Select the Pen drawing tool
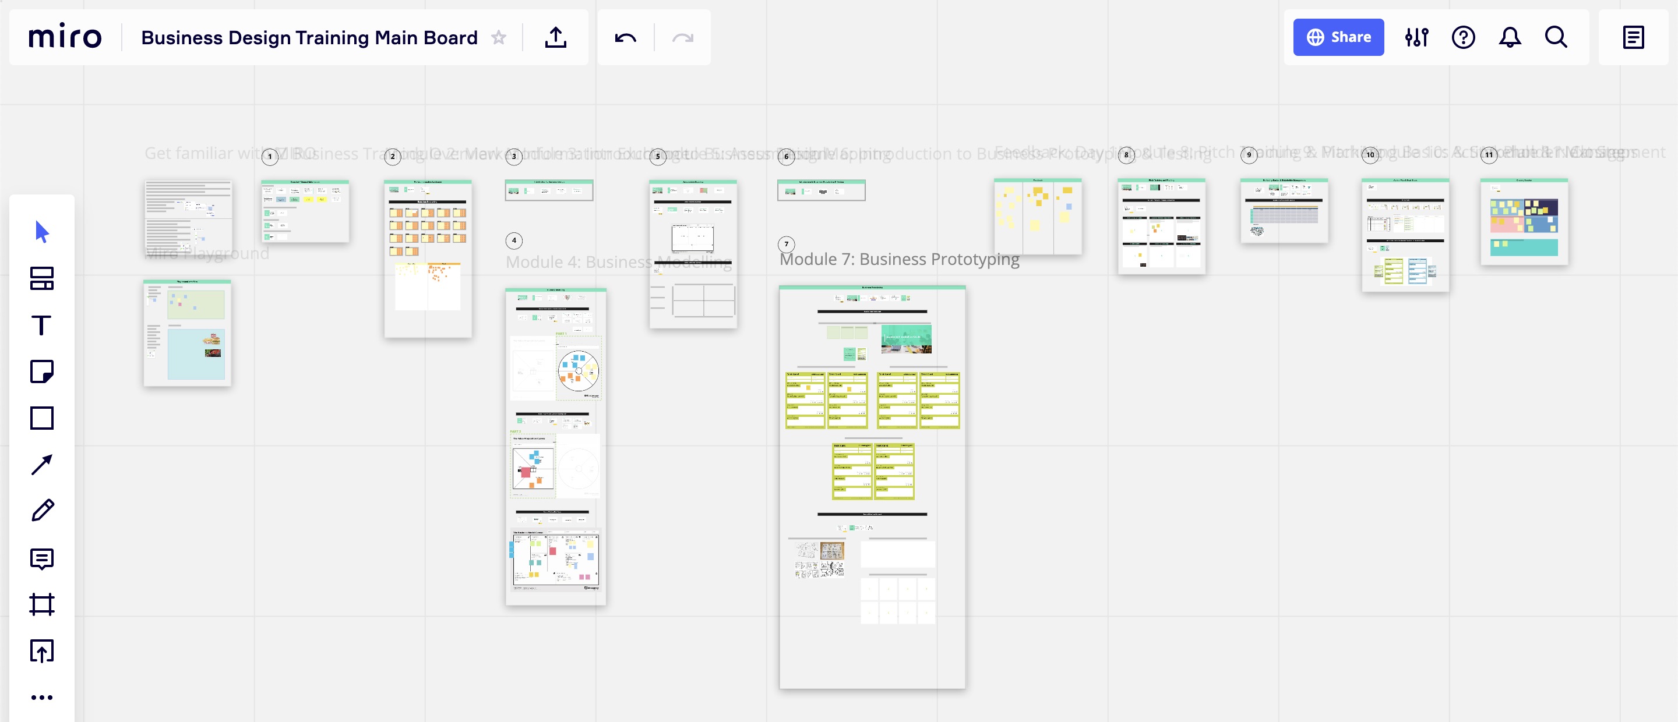Screen dimensions: 1678x722 coord(42,511)
